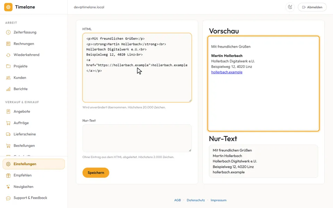The image size is (333, 208).
Task: Open the Datenschutz footer link
Action: click(196, 200)
